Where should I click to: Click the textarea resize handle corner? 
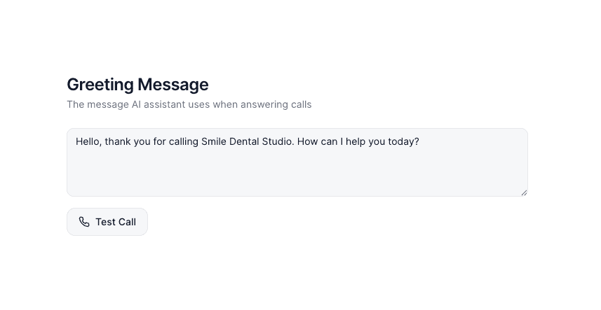tap(523, 192)
